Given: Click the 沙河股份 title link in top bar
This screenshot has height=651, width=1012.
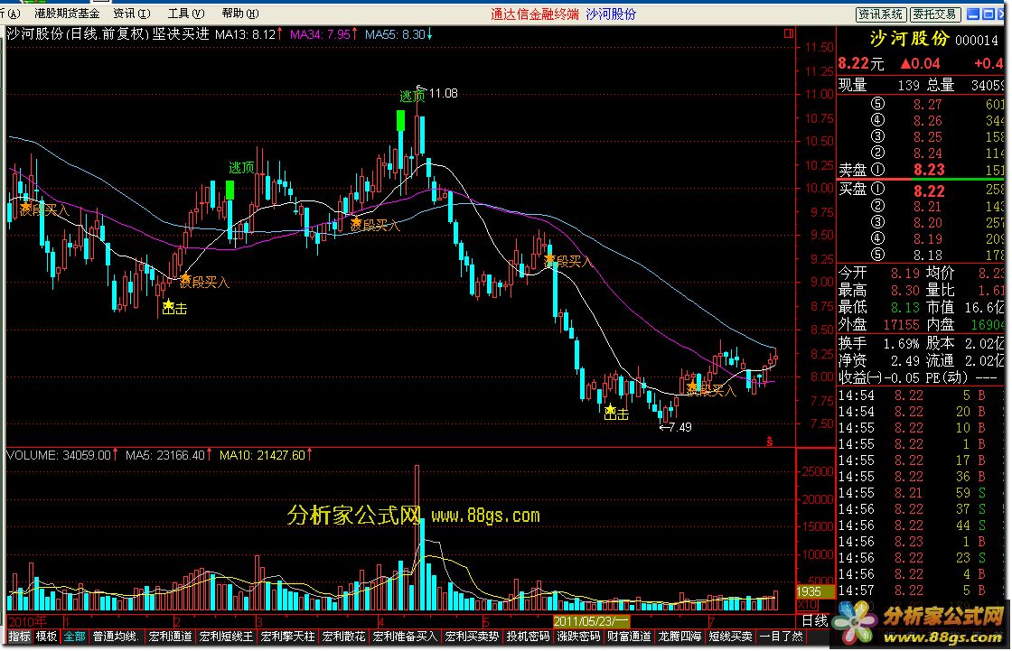Looking at the screenshot, I should (611, 14).
